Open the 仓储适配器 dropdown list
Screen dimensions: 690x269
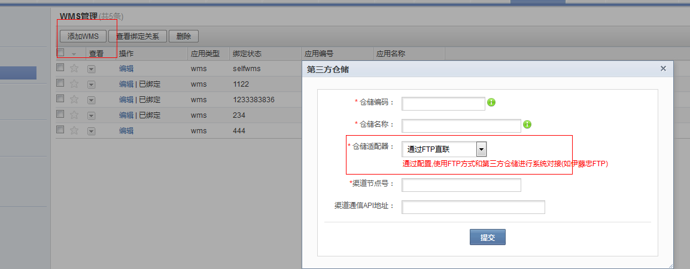pos(481,149)
